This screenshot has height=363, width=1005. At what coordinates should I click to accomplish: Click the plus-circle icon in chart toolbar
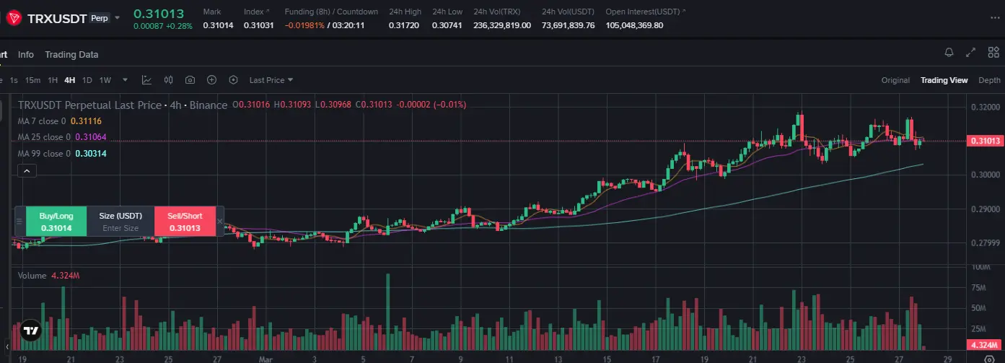tap(211, 80)
